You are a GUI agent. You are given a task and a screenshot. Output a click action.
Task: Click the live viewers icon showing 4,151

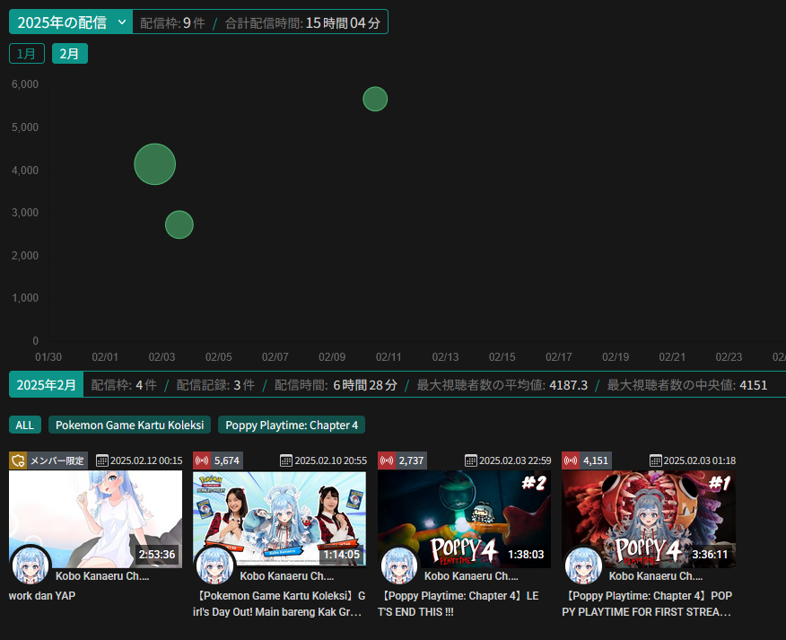click(x=571, y=460)
